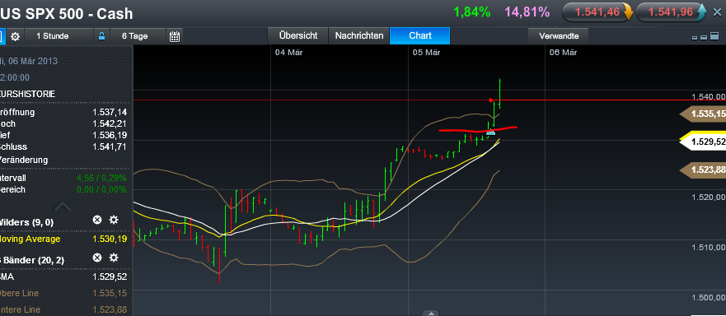Switch to the Nachrichten tab

(x=359, y=35)
